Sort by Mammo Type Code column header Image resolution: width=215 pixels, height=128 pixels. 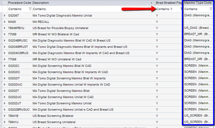198,3
